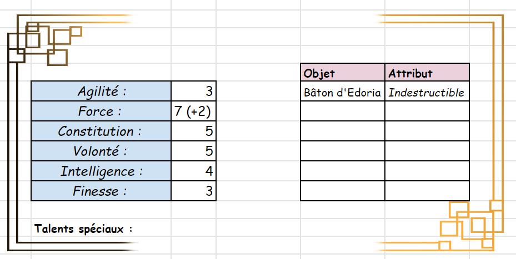Click the Force value cell with 7 (+2)
Image resolution: width=516 pixels, height=259 pixels.
coord(193,111)
